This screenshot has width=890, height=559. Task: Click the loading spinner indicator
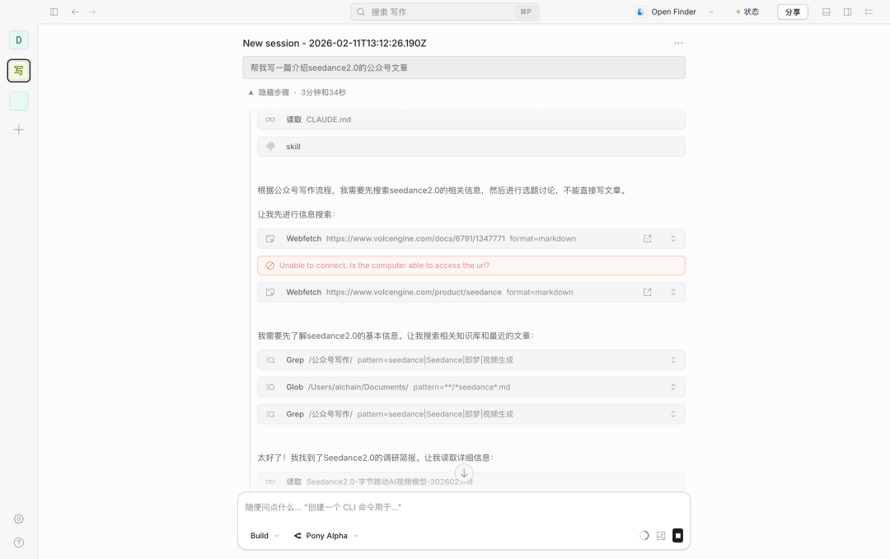tap(644, 536)
